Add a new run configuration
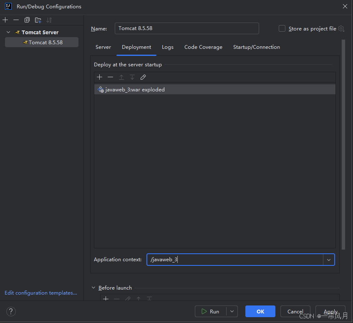353x323 pixels. pyautogui.click(x=5, y=20)
